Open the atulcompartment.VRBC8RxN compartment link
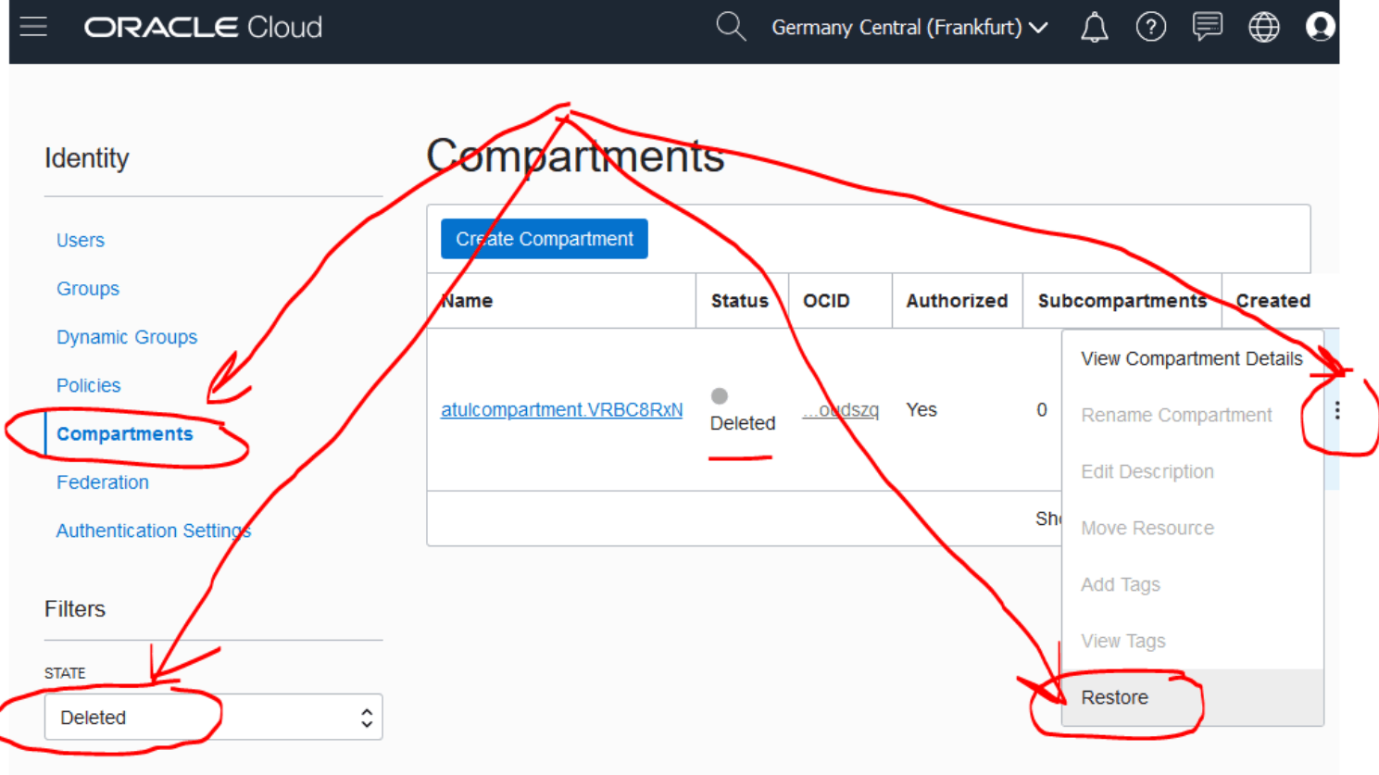The width and height of the screenshot is (1379, 775). 561,409
